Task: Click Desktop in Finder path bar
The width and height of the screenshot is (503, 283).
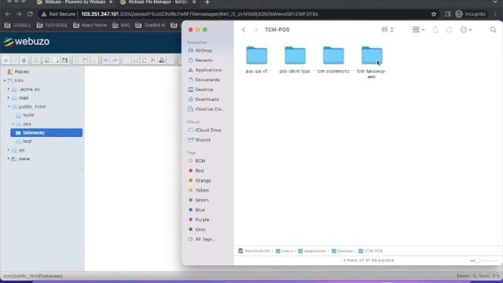Action: point(342,251)
